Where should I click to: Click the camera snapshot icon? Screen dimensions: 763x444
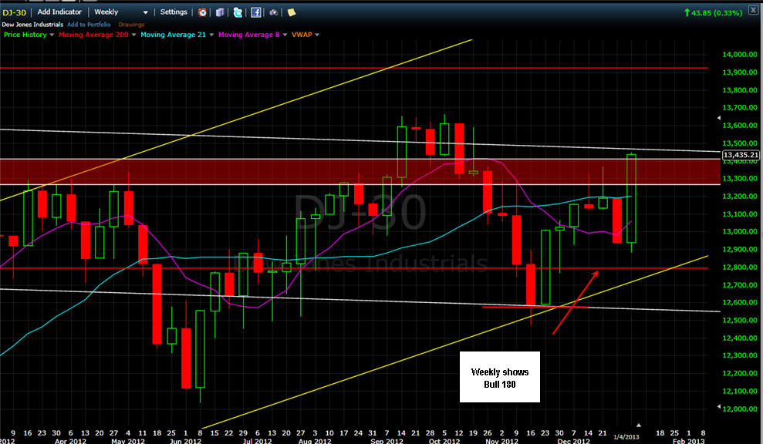[273, 12]
